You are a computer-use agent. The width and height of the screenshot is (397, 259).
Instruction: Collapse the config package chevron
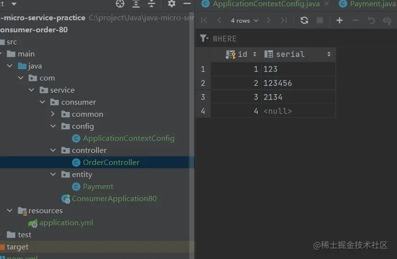click(x=53, y=126)
